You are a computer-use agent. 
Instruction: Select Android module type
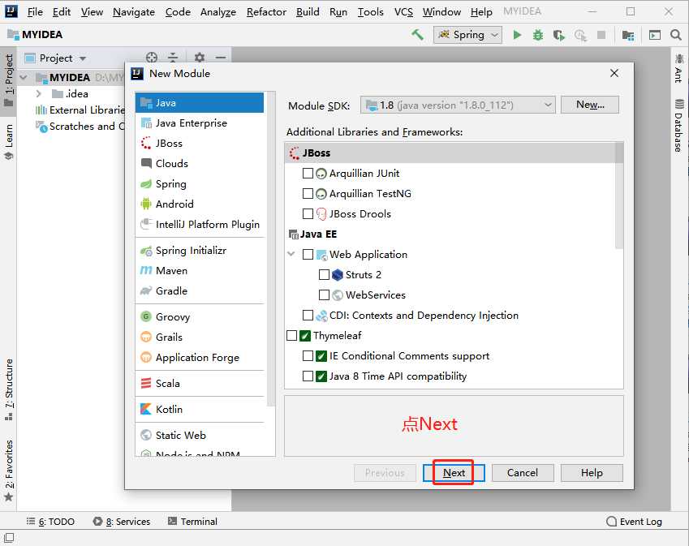(200, 204)
